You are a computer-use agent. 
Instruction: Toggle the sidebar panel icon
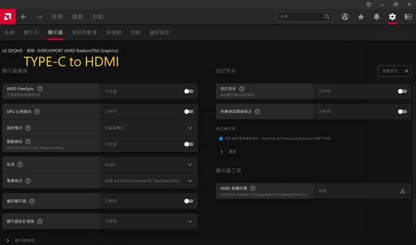point(408,17)
